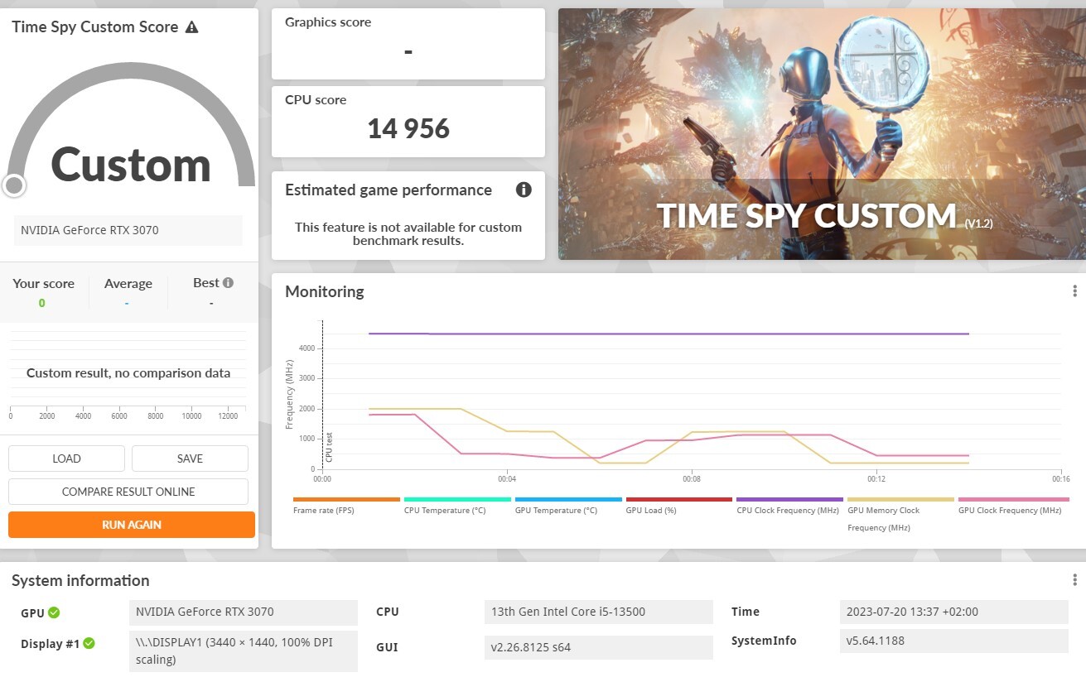Click the green check icon beside GPU

(x=54, y=612)
